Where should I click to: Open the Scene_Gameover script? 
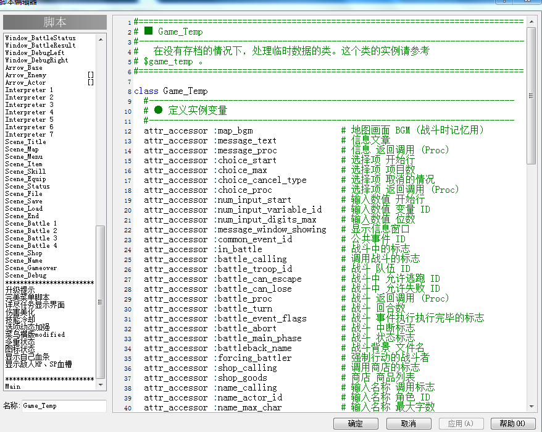(31, 268)
